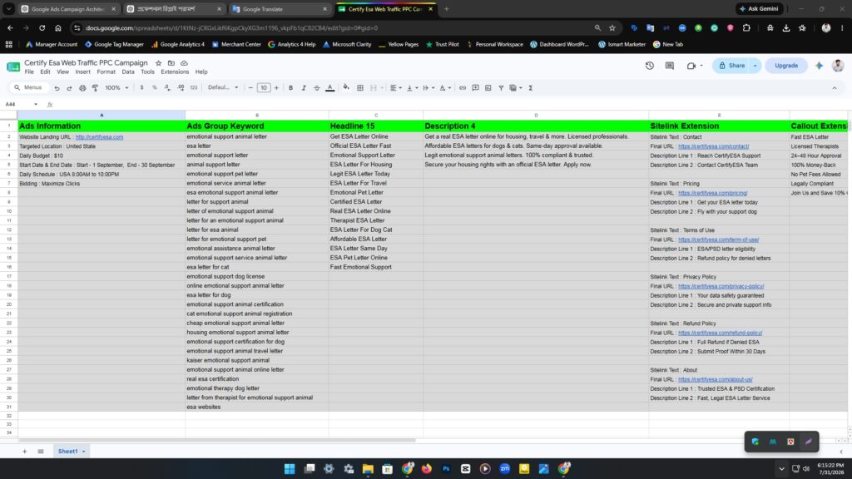
Task: Start a Meet call camera icon
Action: pyautogui.click(x=691, y=66)
